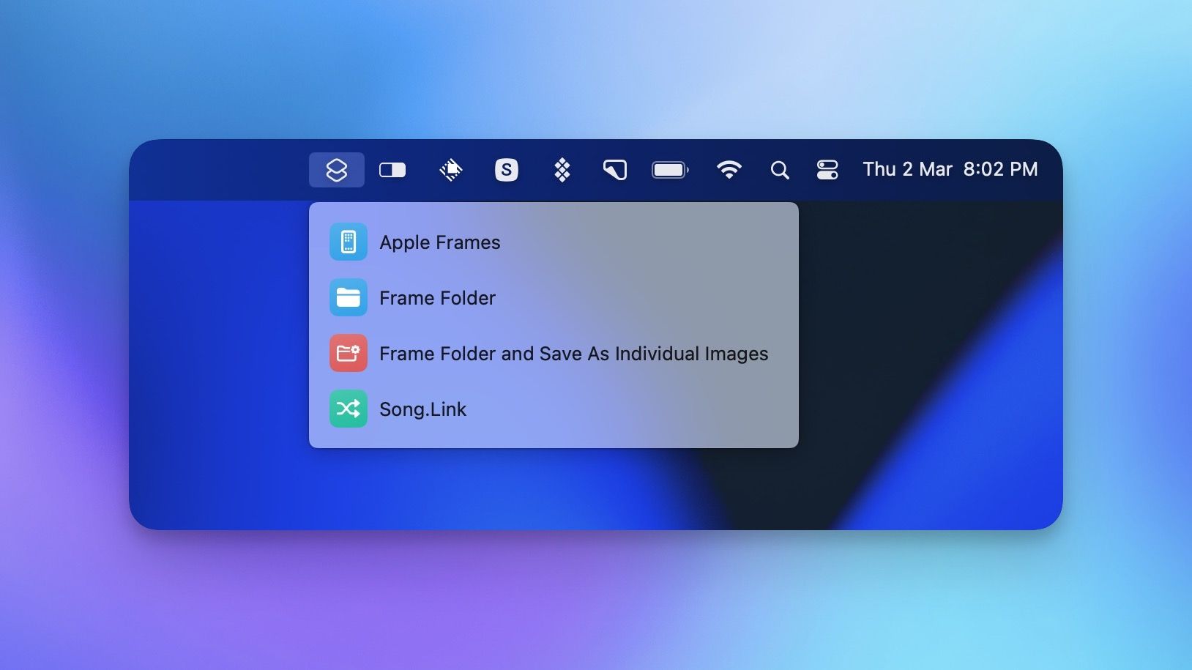Open the tag-shaped menu bar icon

click(615, 170)
